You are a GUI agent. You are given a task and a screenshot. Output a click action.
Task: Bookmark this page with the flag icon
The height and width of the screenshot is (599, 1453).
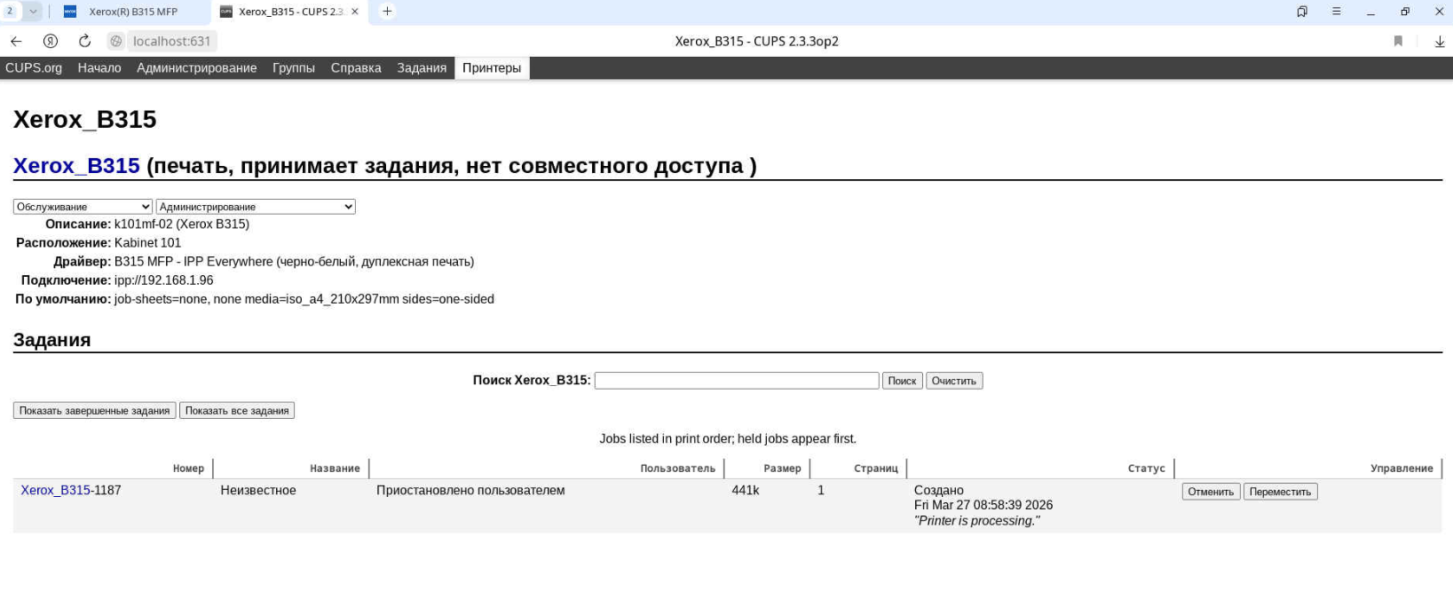(1398, 41)
